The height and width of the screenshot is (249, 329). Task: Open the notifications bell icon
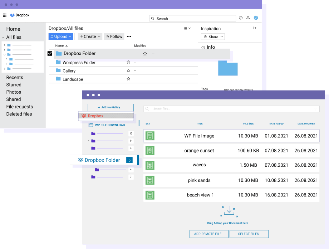248,18
